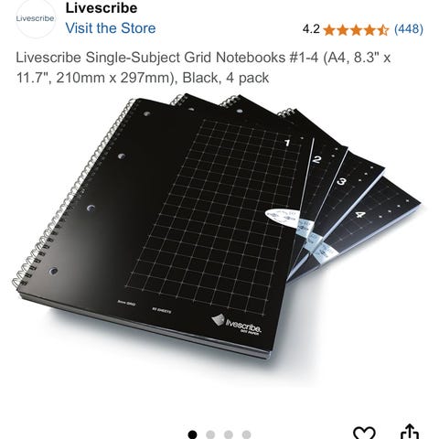Tap the Livescribe brand logo circle
The width and height of the screenshot is (439, 439).
click(36, 18)
